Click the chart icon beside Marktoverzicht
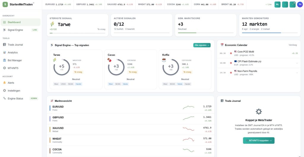 pyautogui.click(x=52, y=101)
